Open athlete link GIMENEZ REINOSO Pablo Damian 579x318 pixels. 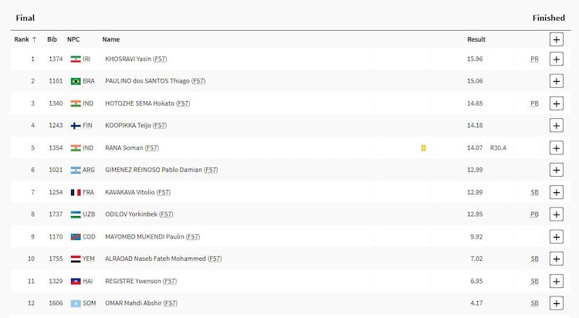coord(153,170)
